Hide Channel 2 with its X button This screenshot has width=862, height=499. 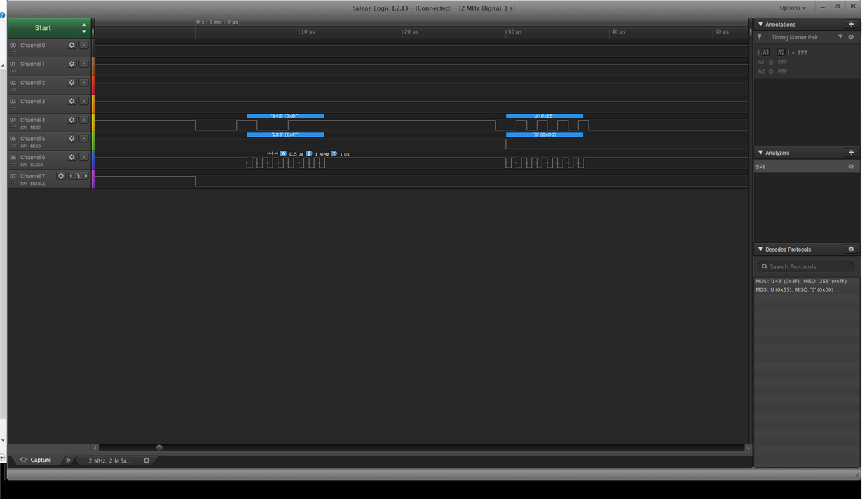coord(84,83)
